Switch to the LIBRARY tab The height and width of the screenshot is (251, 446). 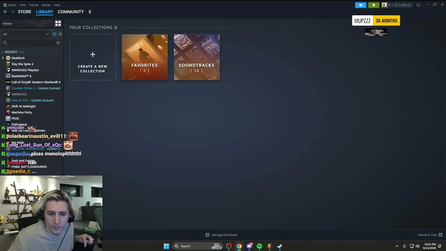pos(45,12)
